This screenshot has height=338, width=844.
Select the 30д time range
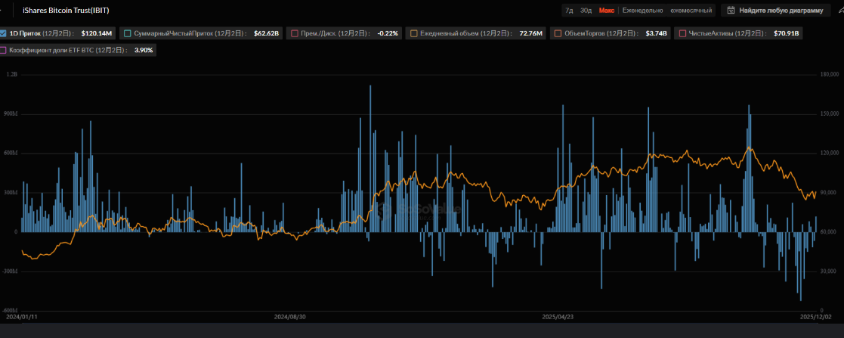pyautogui.click(x=586, y=11)
